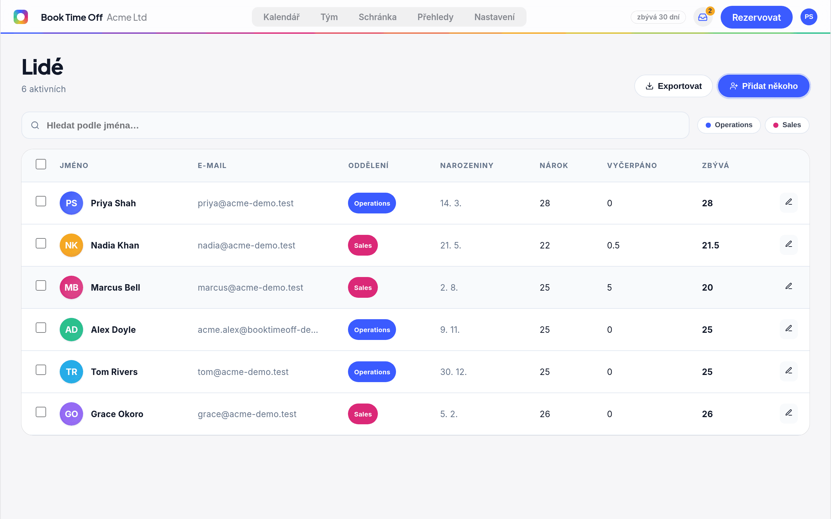The image size is (831, 519).
Task: Click the Přidat někoho button
Action: 764,86
